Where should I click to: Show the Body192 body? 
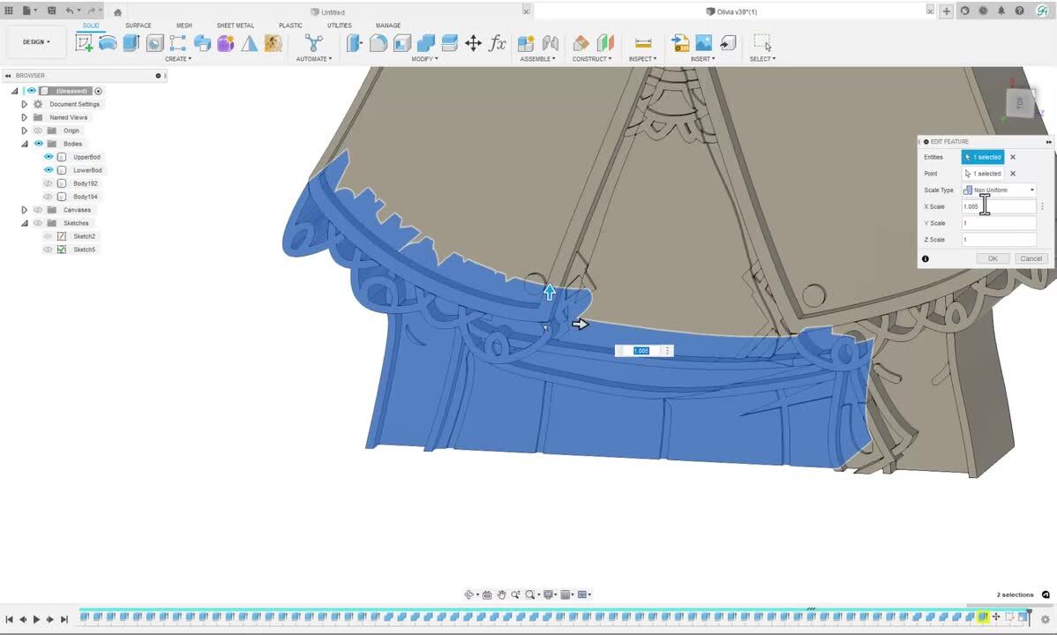coord(49,183)
